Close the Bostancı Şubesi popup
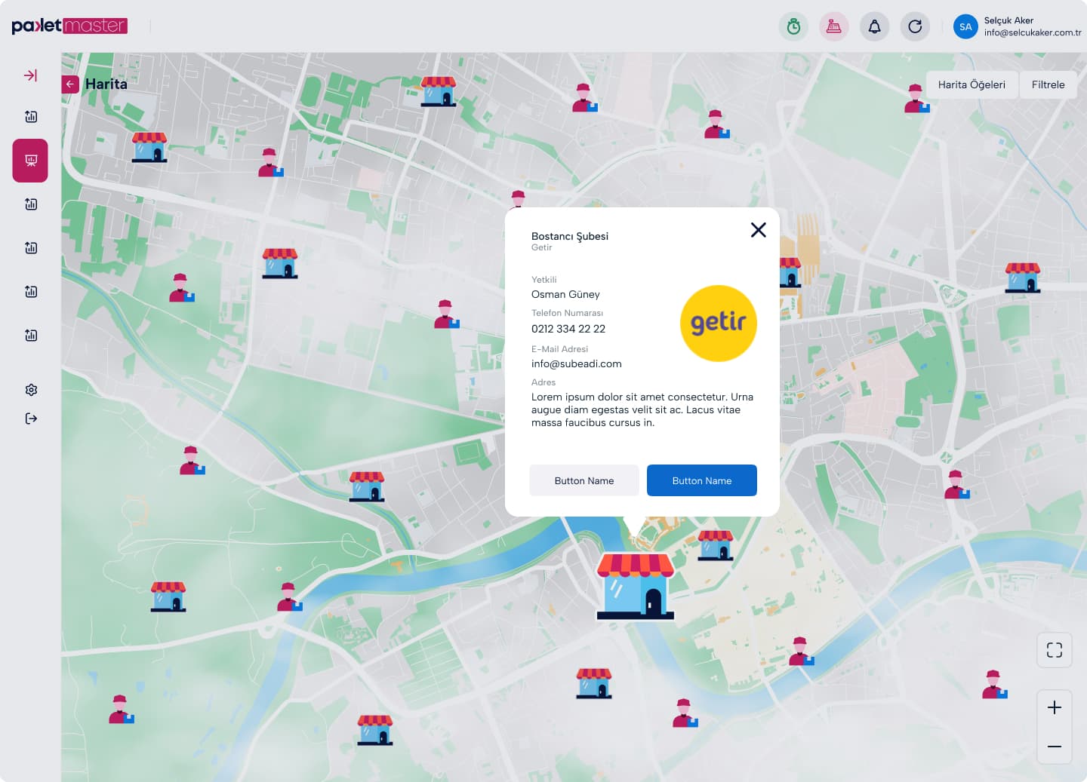The width and height of the screenshot is (1087, 782). [x=759, y=230]
